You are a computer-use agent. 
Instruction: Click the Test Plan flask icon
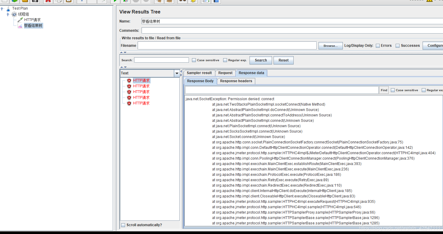(8, 9)
